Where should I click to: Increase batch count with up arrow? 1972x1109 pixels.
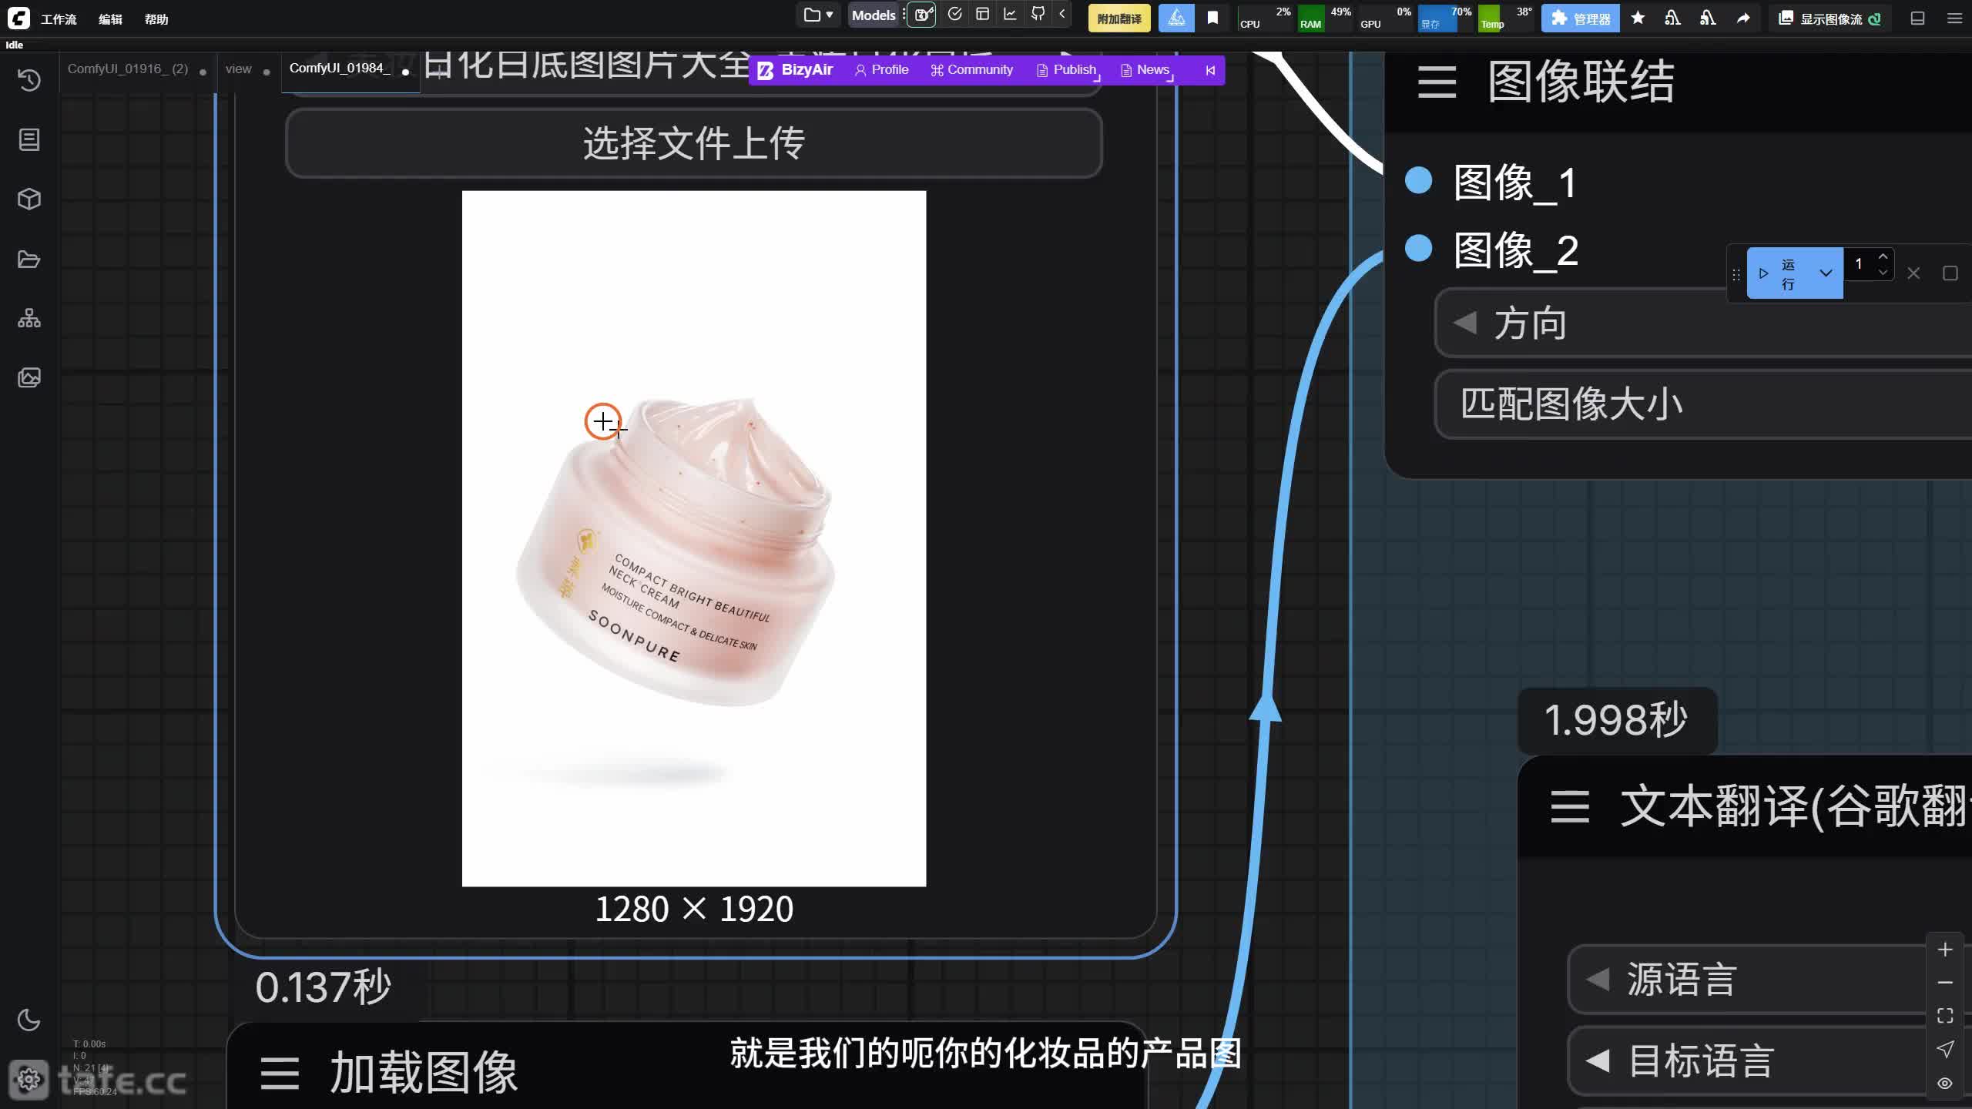point(1883,256)
